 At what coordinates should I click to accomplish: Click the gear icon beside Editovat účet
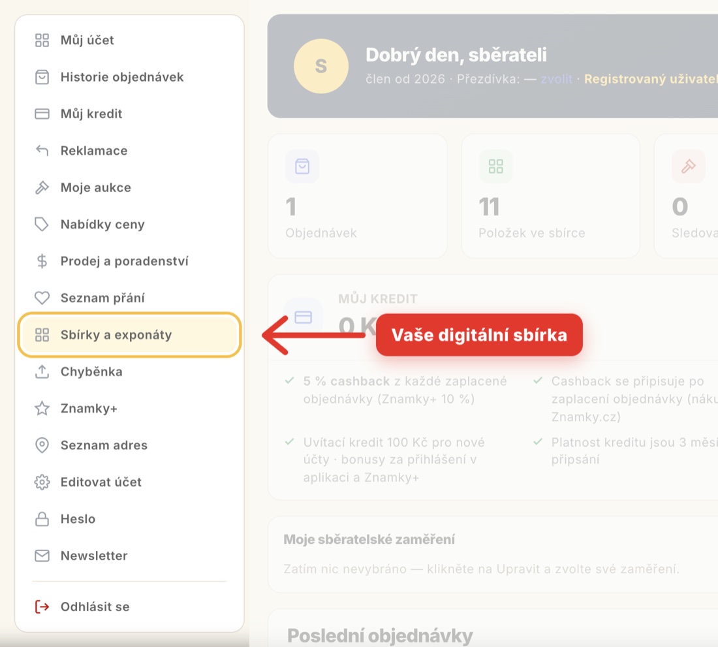click(42, 482)
